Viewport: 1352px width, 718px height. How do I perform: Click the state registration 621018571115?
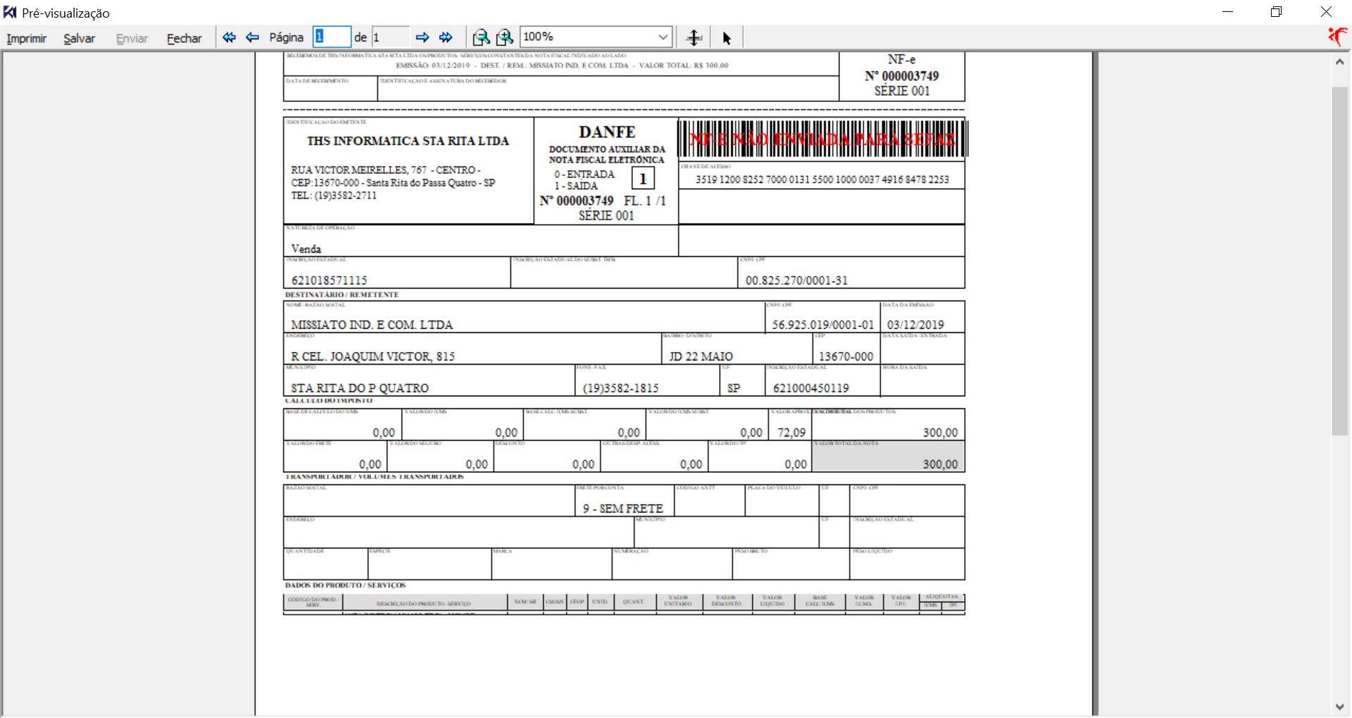(329, 280)
